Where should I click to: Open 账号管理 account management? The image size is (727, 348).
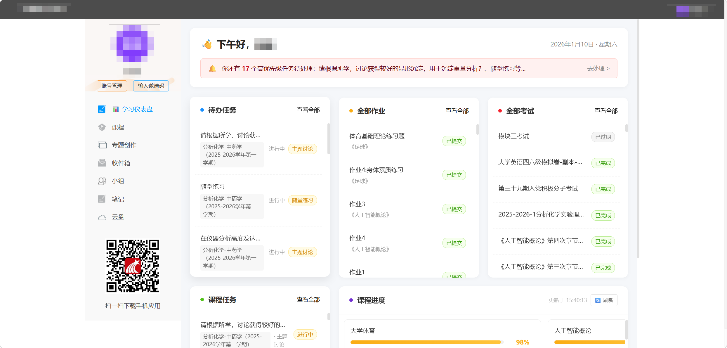(x=112, y=86)
